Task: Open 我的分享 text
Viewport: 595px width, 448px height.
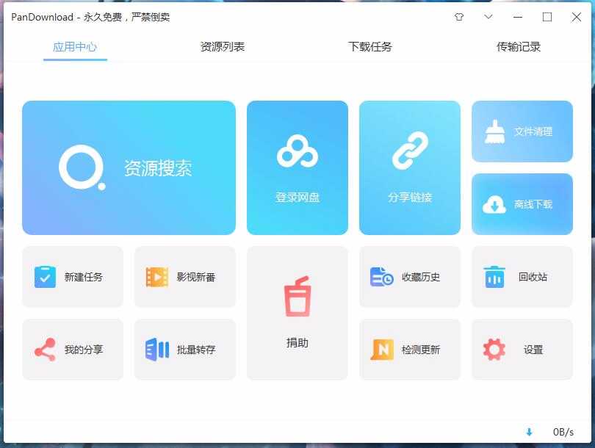Action: [84, 350]
